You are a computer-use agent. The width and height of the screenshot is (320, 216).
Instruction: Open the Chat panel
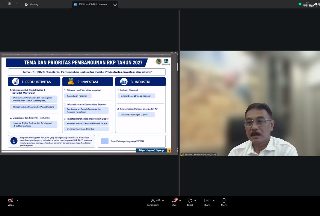coord(174,202)
